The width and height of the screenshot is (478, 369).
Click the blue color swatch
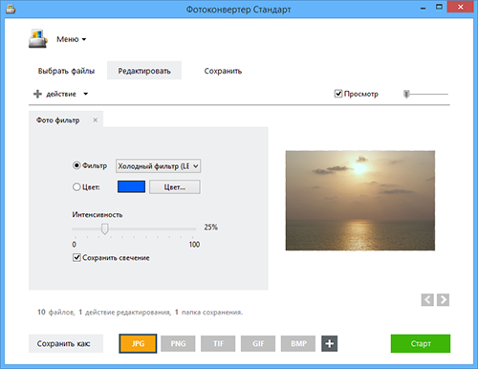pos(131,186)
